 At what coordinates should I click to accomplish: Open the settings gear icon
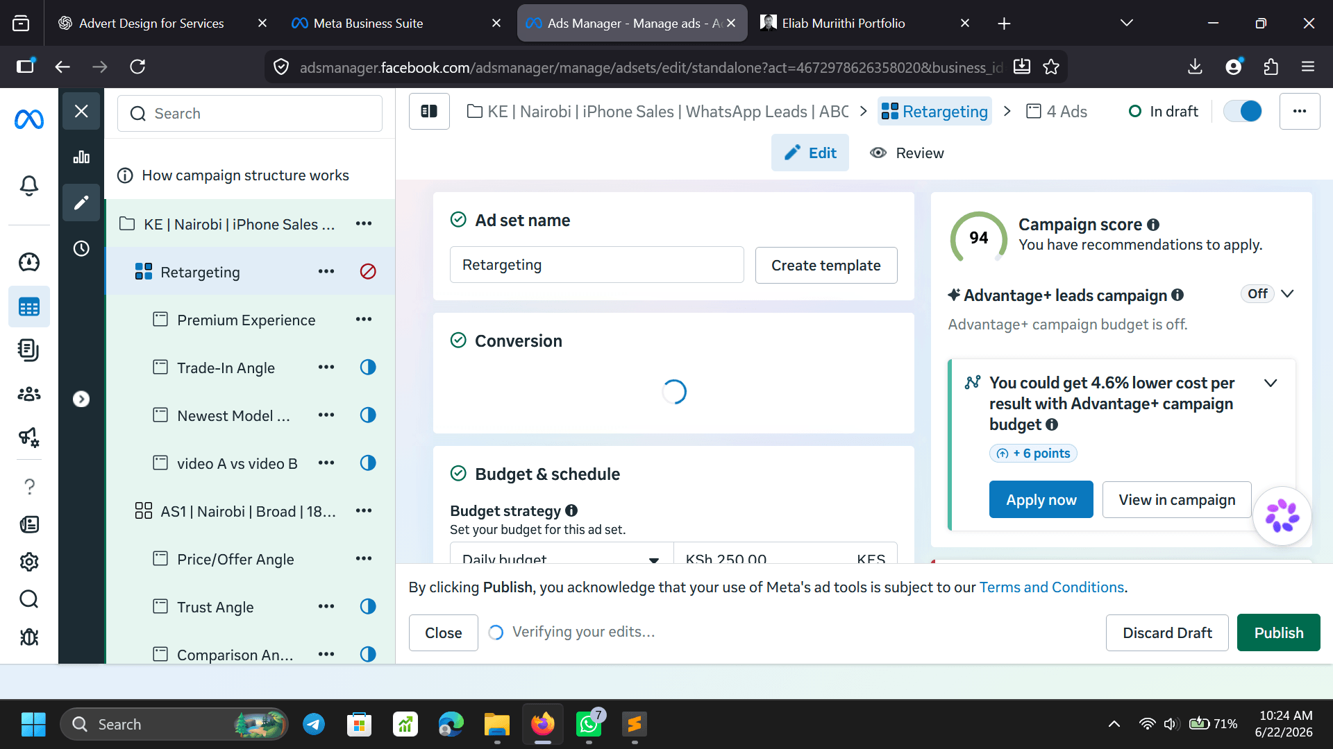28,562
